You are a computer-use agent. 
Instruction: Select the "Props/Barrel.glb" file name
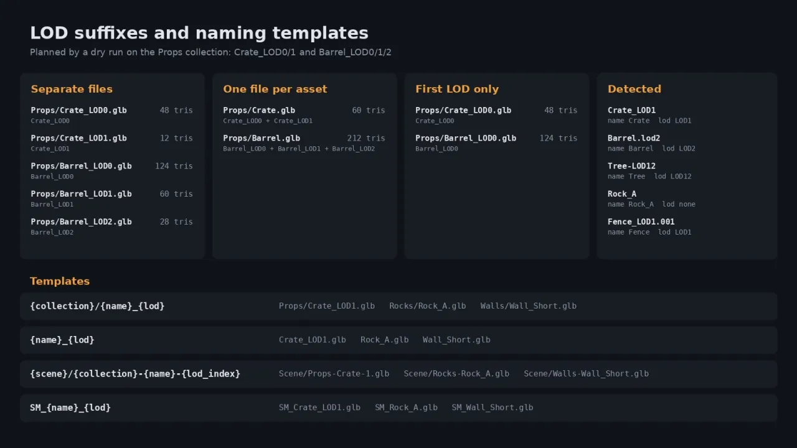262,138
